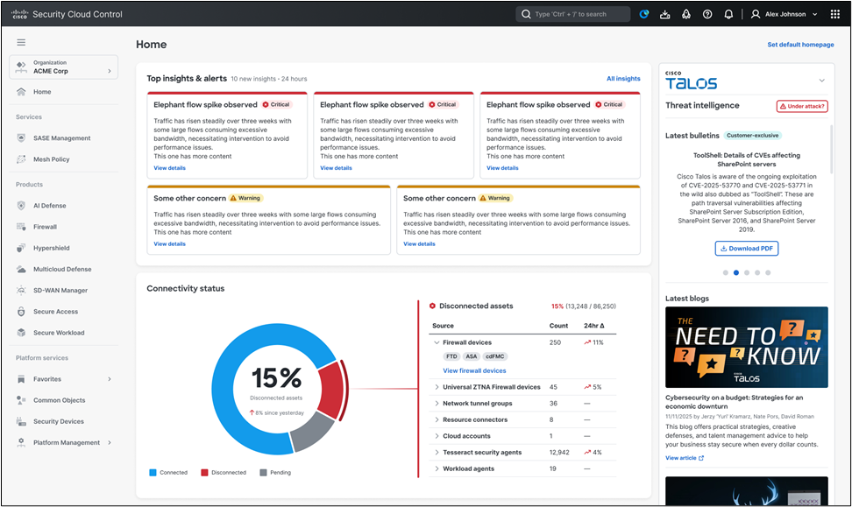Screen dimensions: 852x507
Task: Go to Home in the navigation
Action: tap(41, 91)
